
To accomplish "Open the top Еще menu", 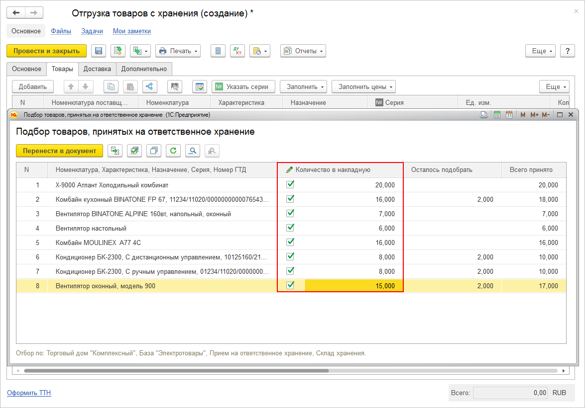I will point(540,51).
